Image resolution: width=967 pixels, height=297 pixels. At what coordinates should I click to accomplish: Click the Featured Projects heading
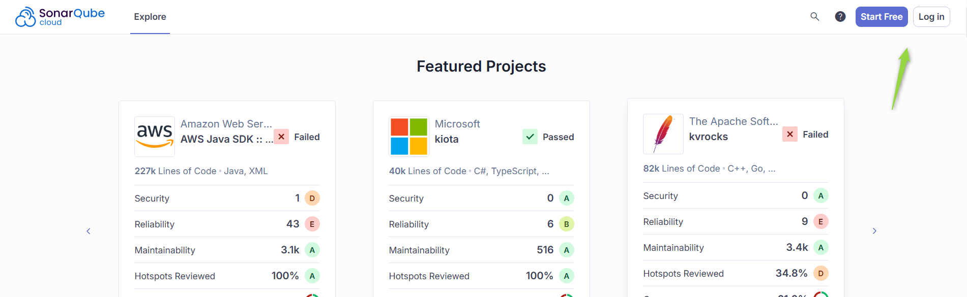[481, 67]
